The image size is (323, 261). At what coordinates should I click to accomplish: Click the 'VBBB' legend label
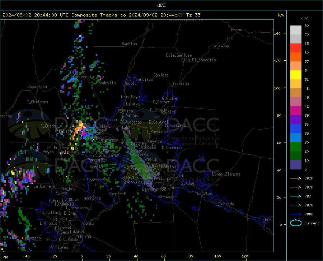309,214
